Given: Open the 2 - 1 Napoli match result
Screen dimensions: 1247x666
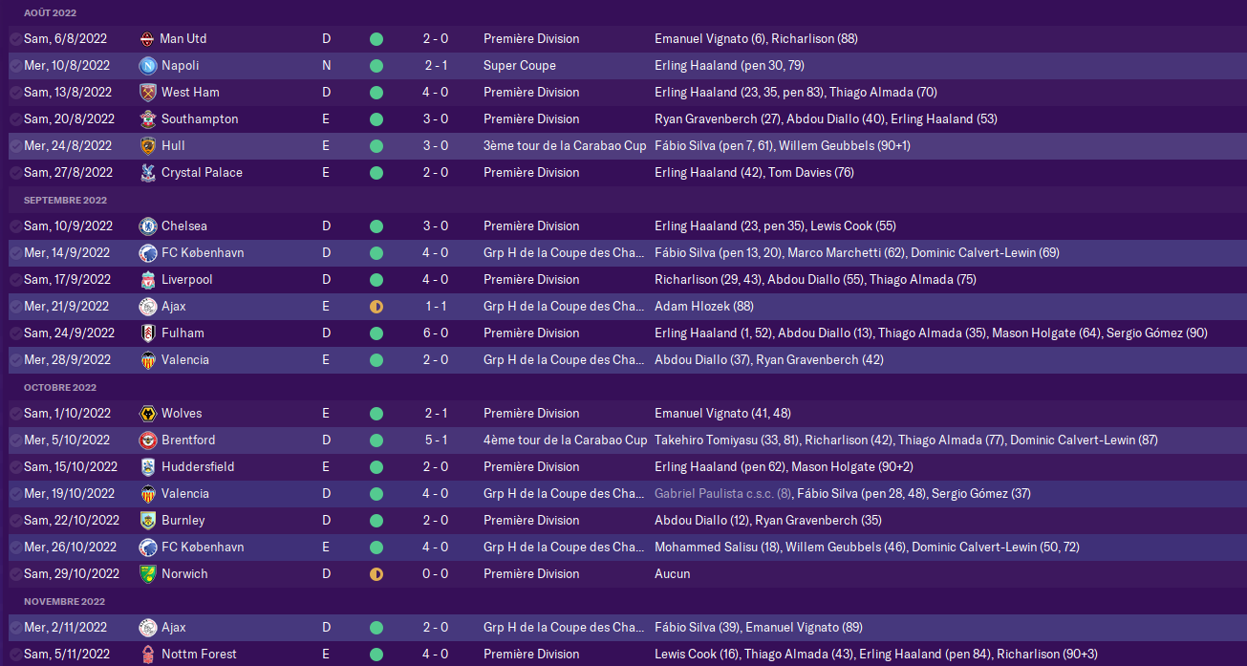Looking at the screenshot, I should click(x=436, y=66).
